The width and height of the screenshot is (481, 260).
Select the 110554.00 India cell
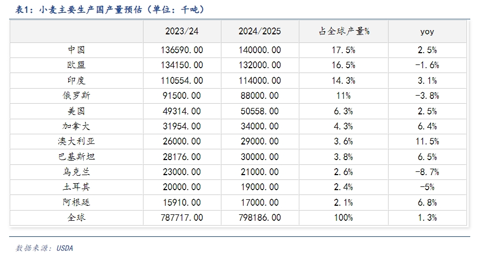point(182,81)
